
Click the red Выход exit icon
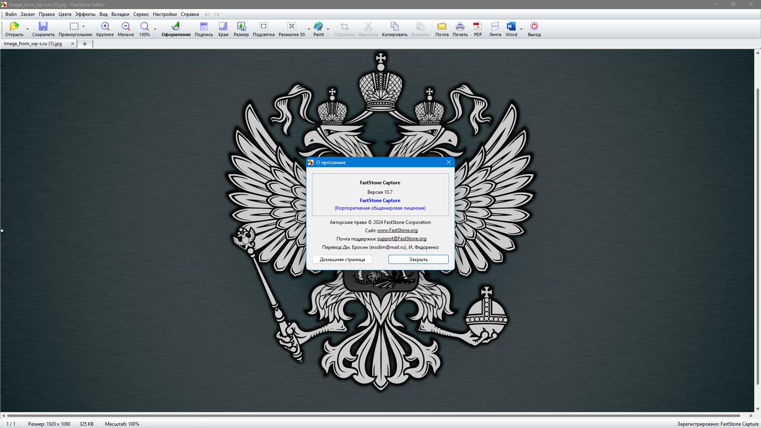(534, 26)
